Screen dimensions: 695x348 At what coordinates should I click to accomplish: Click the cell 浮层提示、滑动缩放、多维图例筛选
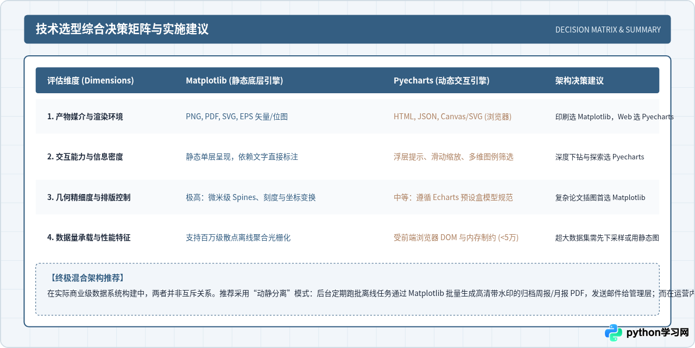click(453, 157)
